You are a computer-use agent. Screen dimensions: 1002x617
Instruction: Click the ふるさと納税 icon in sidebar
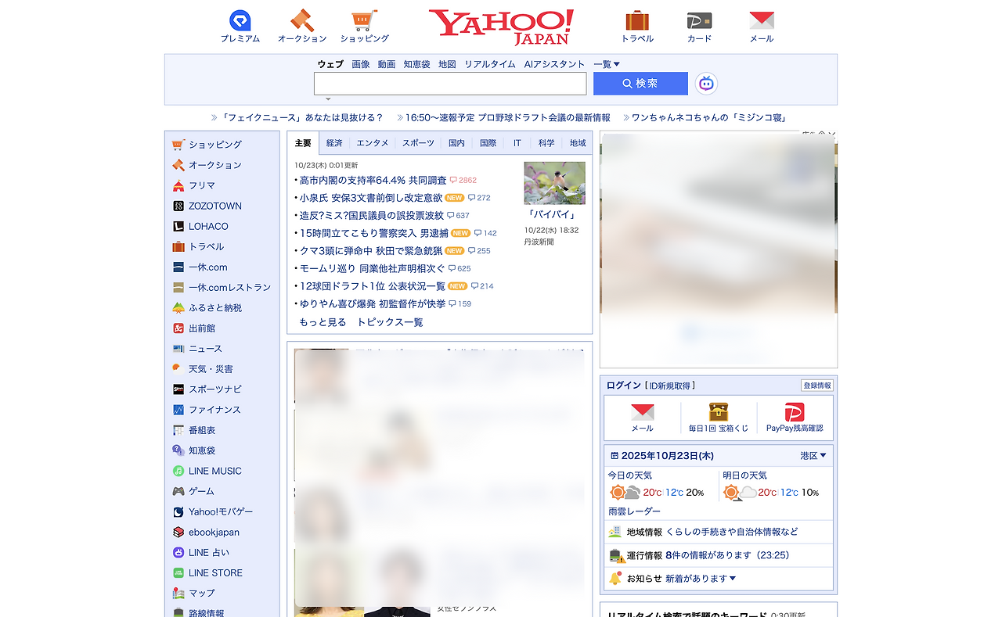[x=178, y=307]
